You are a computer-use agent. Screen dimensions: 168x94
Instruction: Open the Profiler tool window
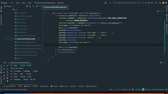click(x=73, y=86)
